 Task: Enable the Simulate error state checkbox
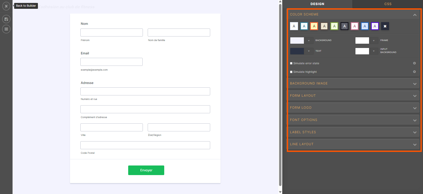point(291,63)
